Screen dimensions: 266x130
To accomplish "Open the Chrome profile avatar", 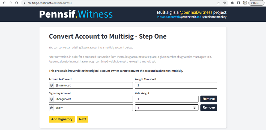I will (x=245, y=3).
